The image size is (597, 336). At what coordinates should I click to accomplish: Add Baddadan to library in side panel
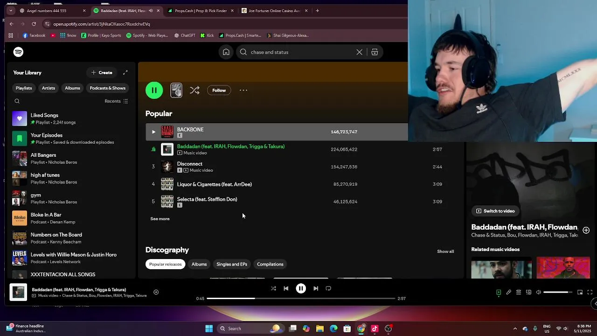pos(586,230)
